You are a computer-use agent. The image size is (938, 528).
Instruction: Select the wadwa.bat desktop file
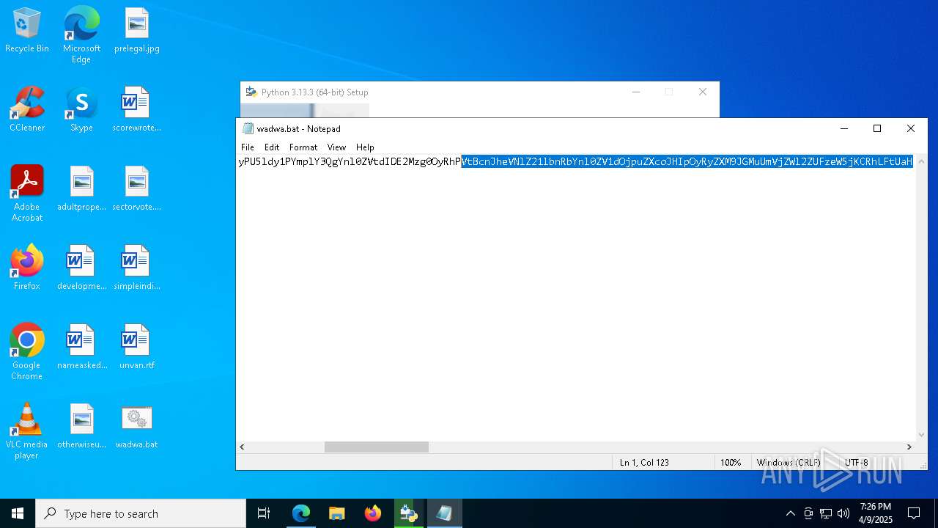[137, 427]
